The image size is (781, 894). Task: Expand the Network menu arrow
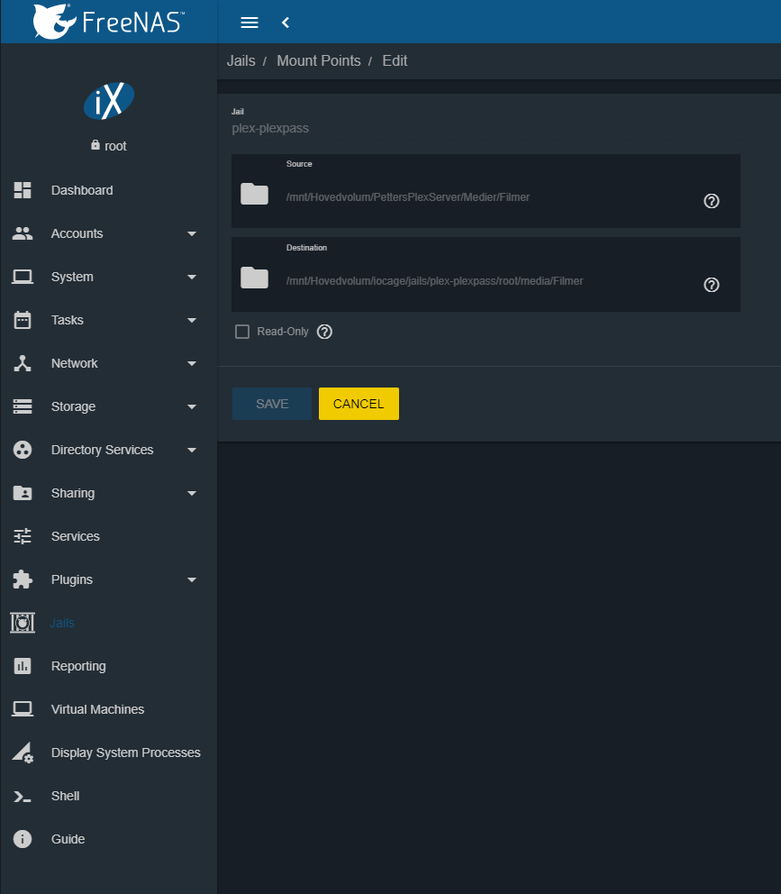pyautogui.click(x=192, y=364)
